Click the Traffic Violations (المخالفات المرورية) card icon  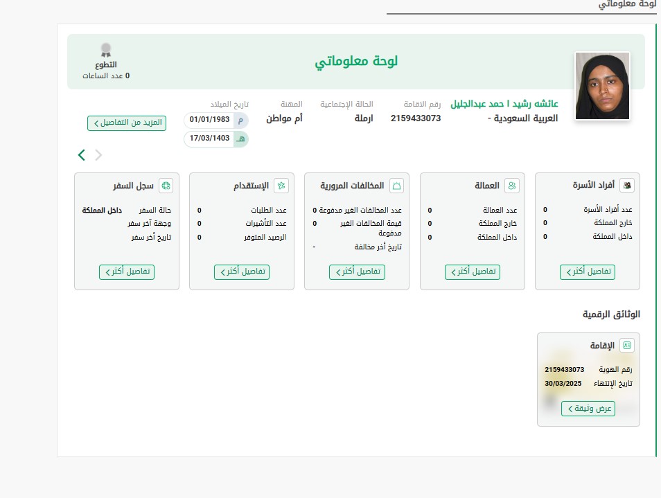pyautogui.click(x=396, y=186)
